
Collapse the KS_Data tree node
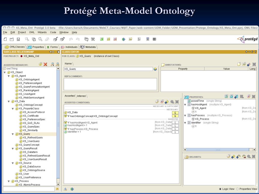pos(9,101)
